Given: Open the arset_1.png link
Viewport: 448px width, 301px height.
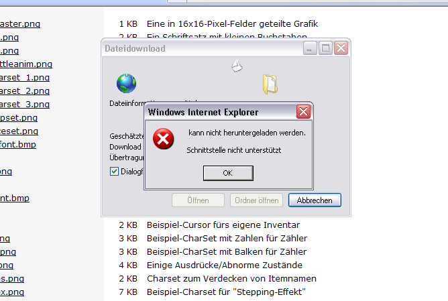Looking at the screenshot, I should [x=25, y=77].
